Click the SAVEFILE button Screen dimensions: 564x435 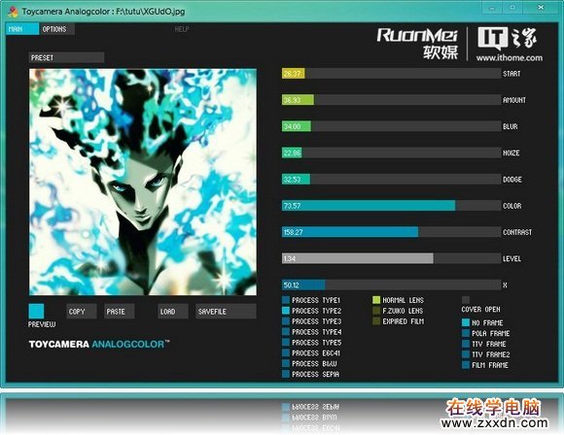[226, 312]
